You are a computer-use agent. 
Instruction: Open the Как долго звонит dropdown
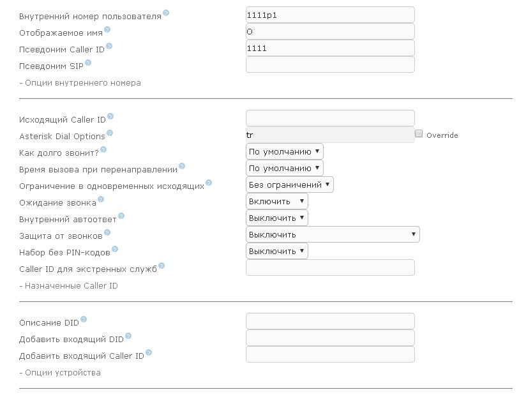(x=285, y=151)
